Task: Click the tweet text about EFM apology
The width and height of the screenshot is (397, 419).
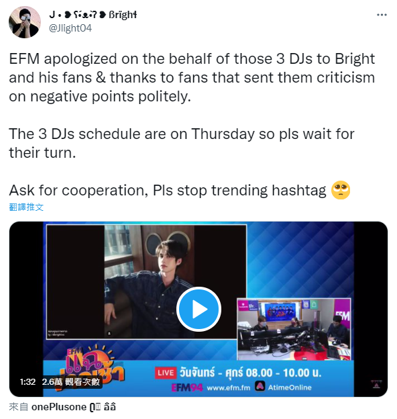Action: 192,77
